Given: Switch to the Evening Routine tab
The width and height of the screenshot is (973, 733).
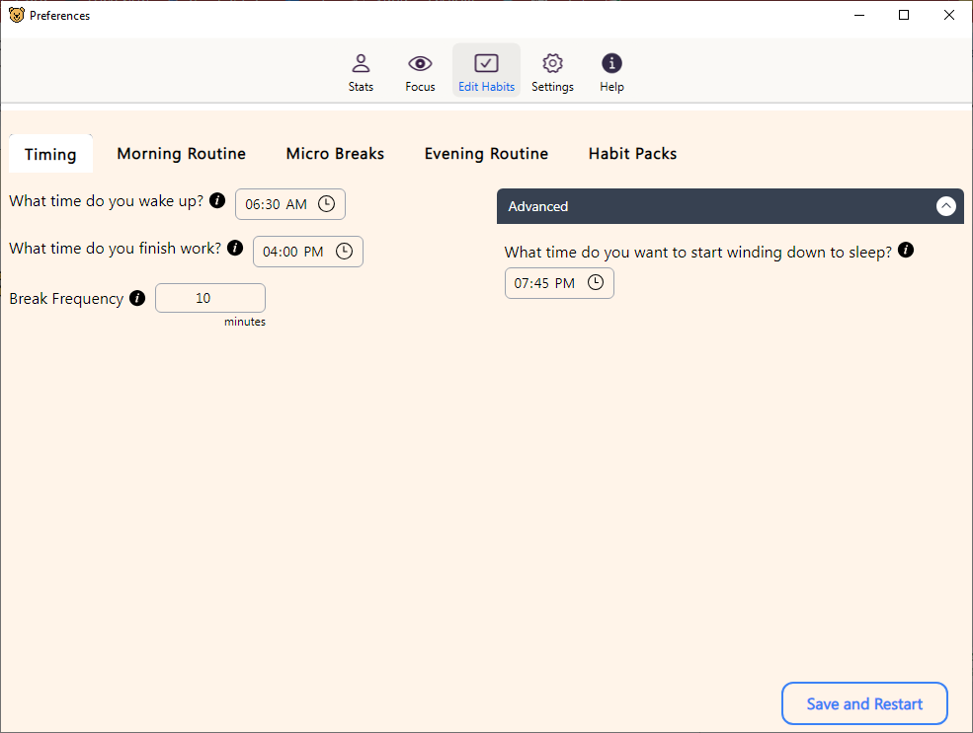Looking at the screenshot, I should [486, 154].
